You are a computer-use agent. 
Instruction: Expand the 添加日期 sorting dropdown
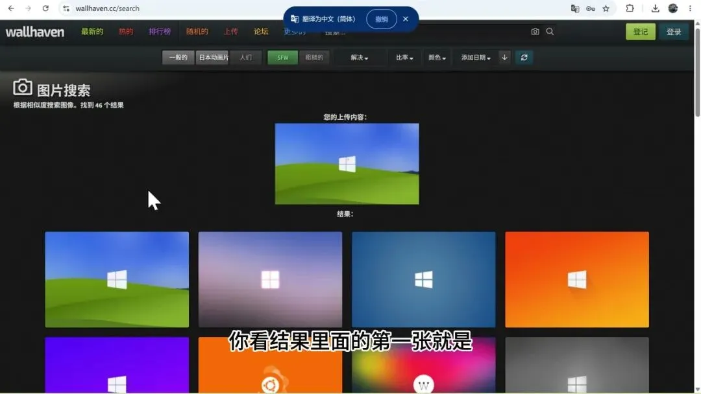pyautogui.click(x=476, y=58)
